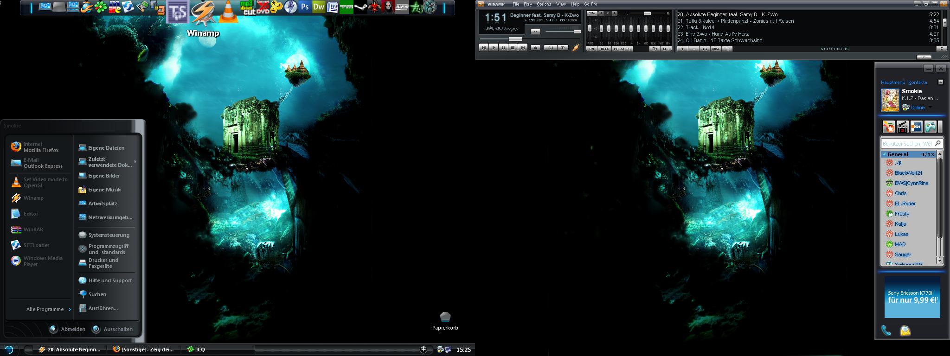Open Photoshop from the top dock

pos(305,7)
